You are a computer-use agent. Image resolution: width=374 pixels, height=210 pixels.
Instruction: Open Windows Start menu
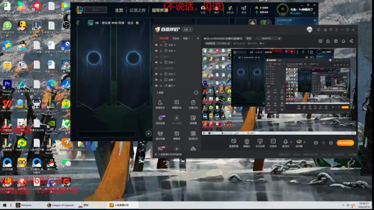coord(4,205)
